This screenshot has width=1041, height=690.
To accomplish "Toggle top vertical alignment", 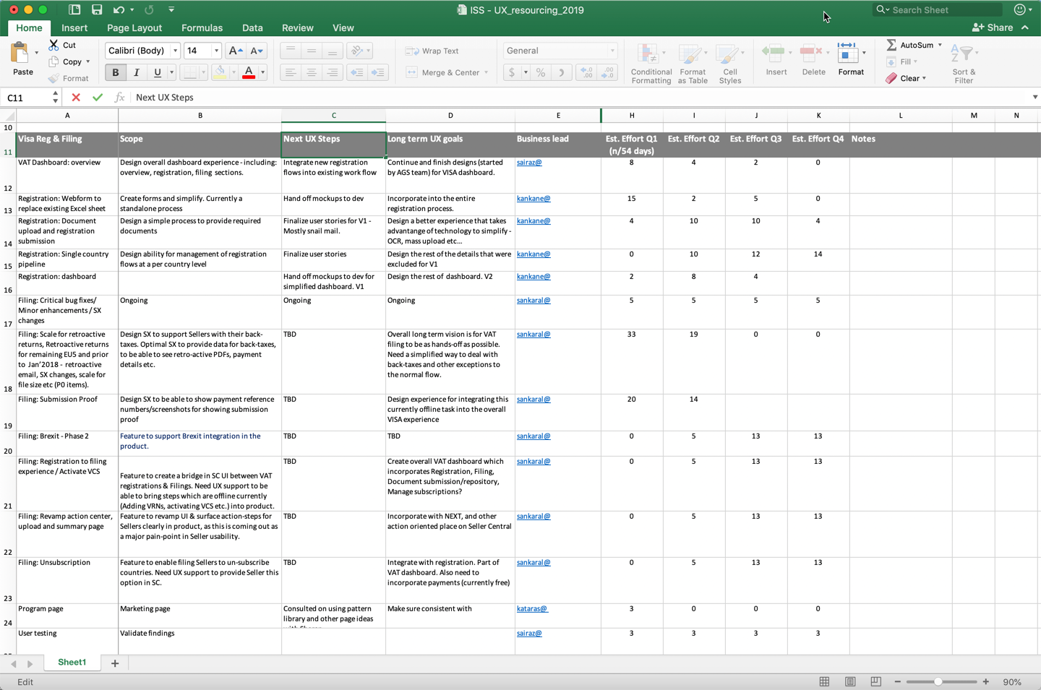I will tap(291, 51).
